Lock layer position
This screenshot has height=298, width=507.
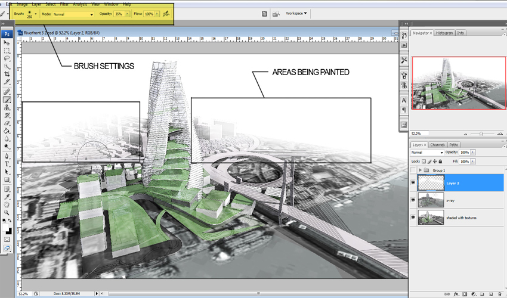click(435, 162)
